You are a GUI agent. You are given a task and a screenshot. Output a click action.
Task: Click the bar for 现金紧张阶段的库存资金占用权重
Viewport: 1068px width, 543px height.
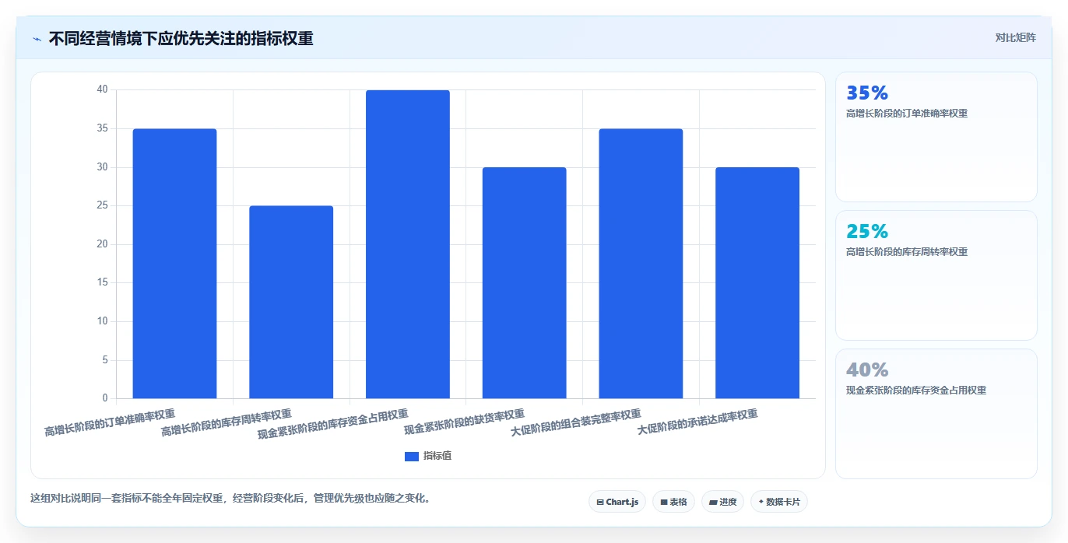408,244
